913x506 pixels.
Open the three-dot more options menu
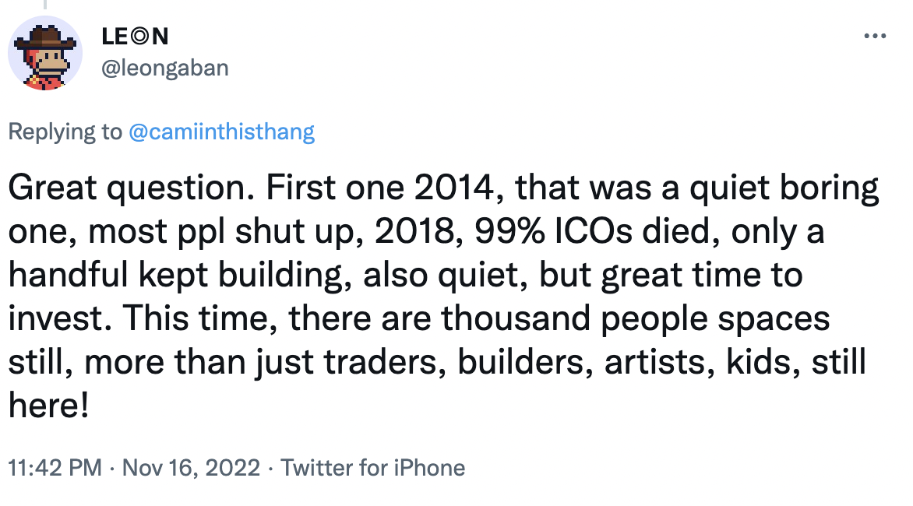tap(875, 36)
